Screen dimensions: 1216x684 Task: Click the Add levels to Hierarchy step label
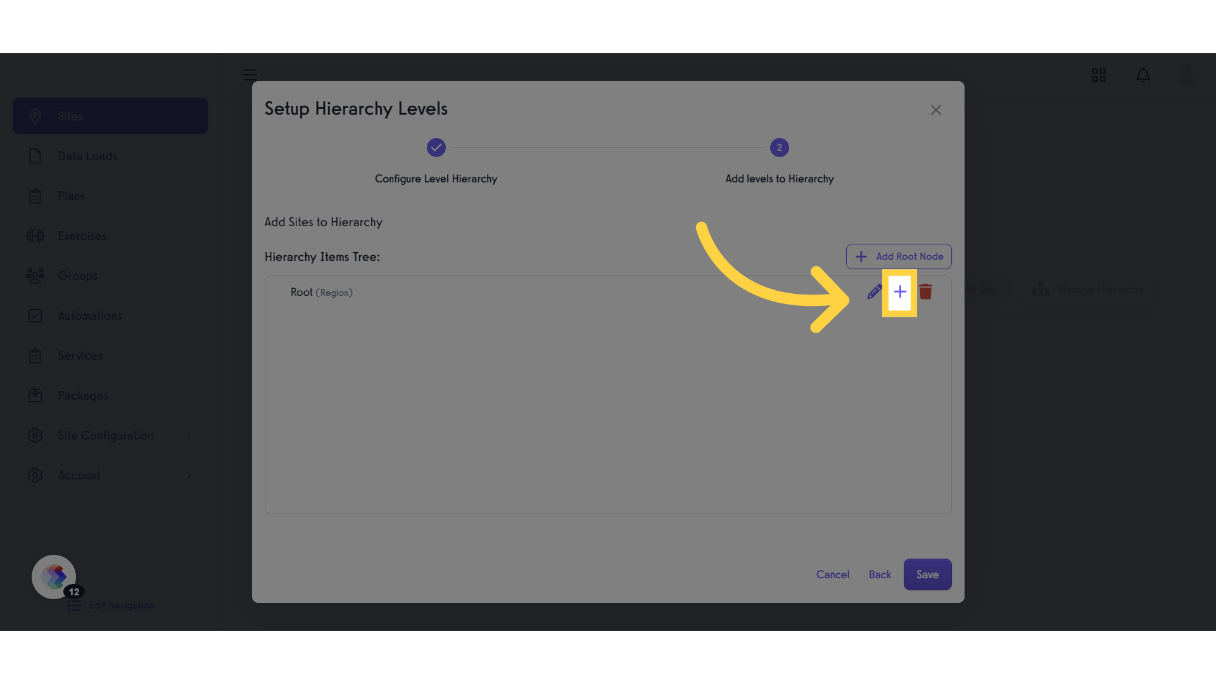tap(780, 179)
